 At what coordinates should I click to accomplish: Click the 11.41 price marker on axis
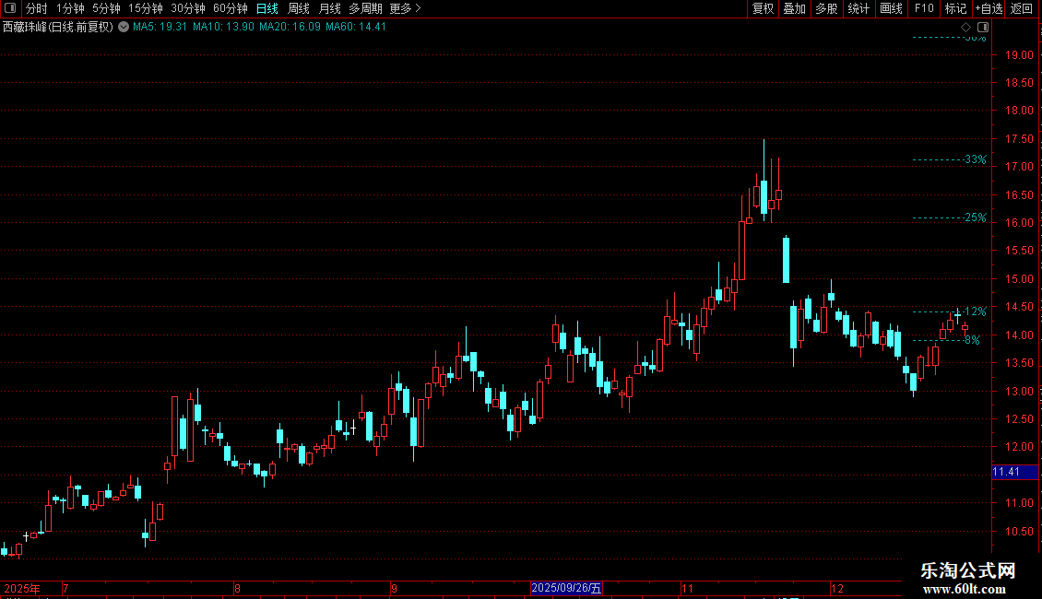click(x=1014, y=472)
